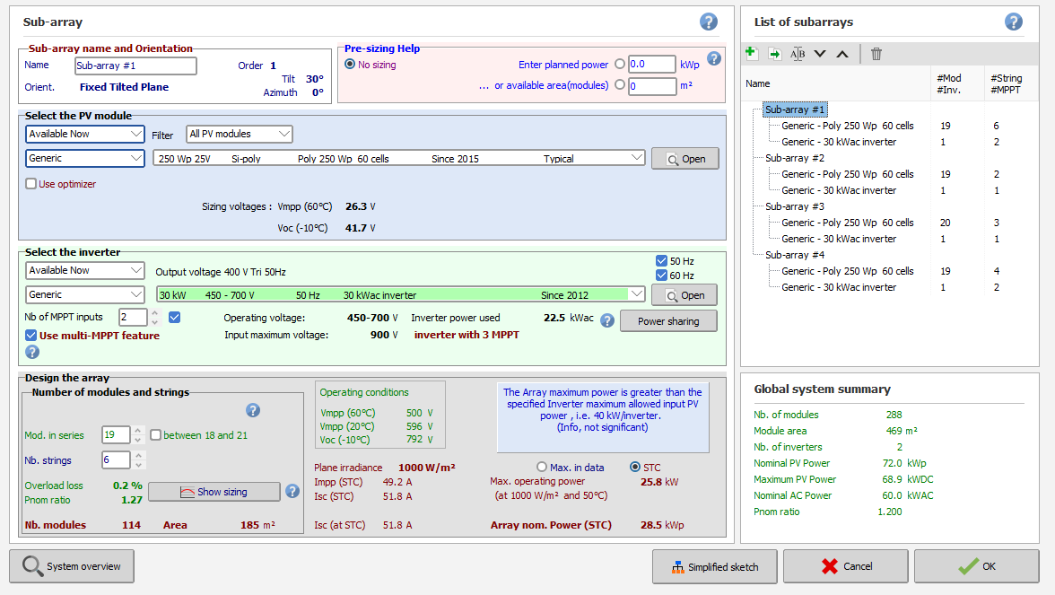The image size is (1055, 595).
Task: Click the Open button for the inverter
Action: (684, 295)
